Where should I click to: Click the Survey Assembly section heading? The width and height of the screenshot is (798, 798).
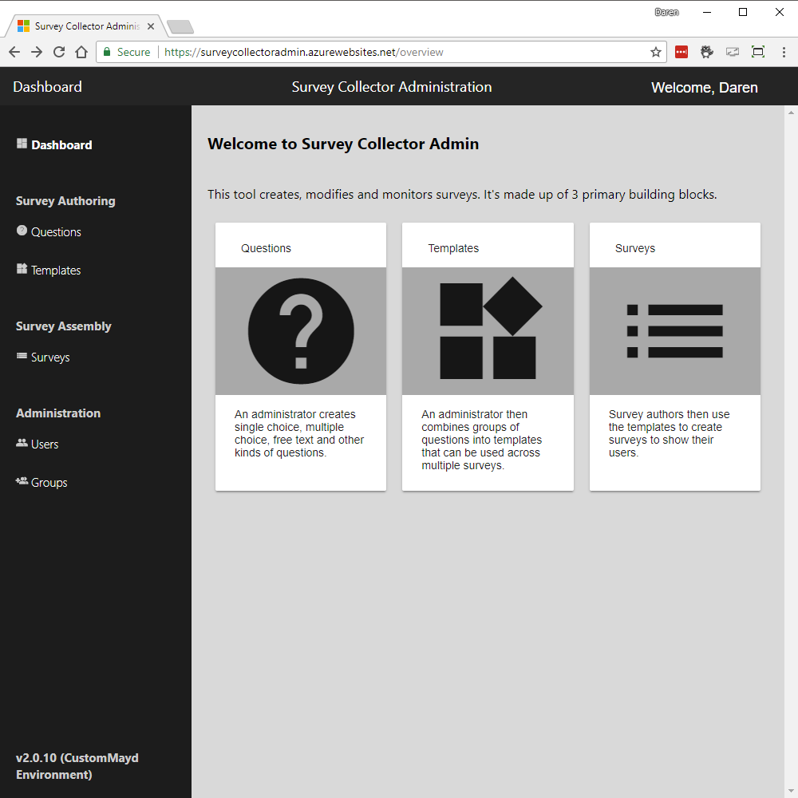(x=64, y=326)
